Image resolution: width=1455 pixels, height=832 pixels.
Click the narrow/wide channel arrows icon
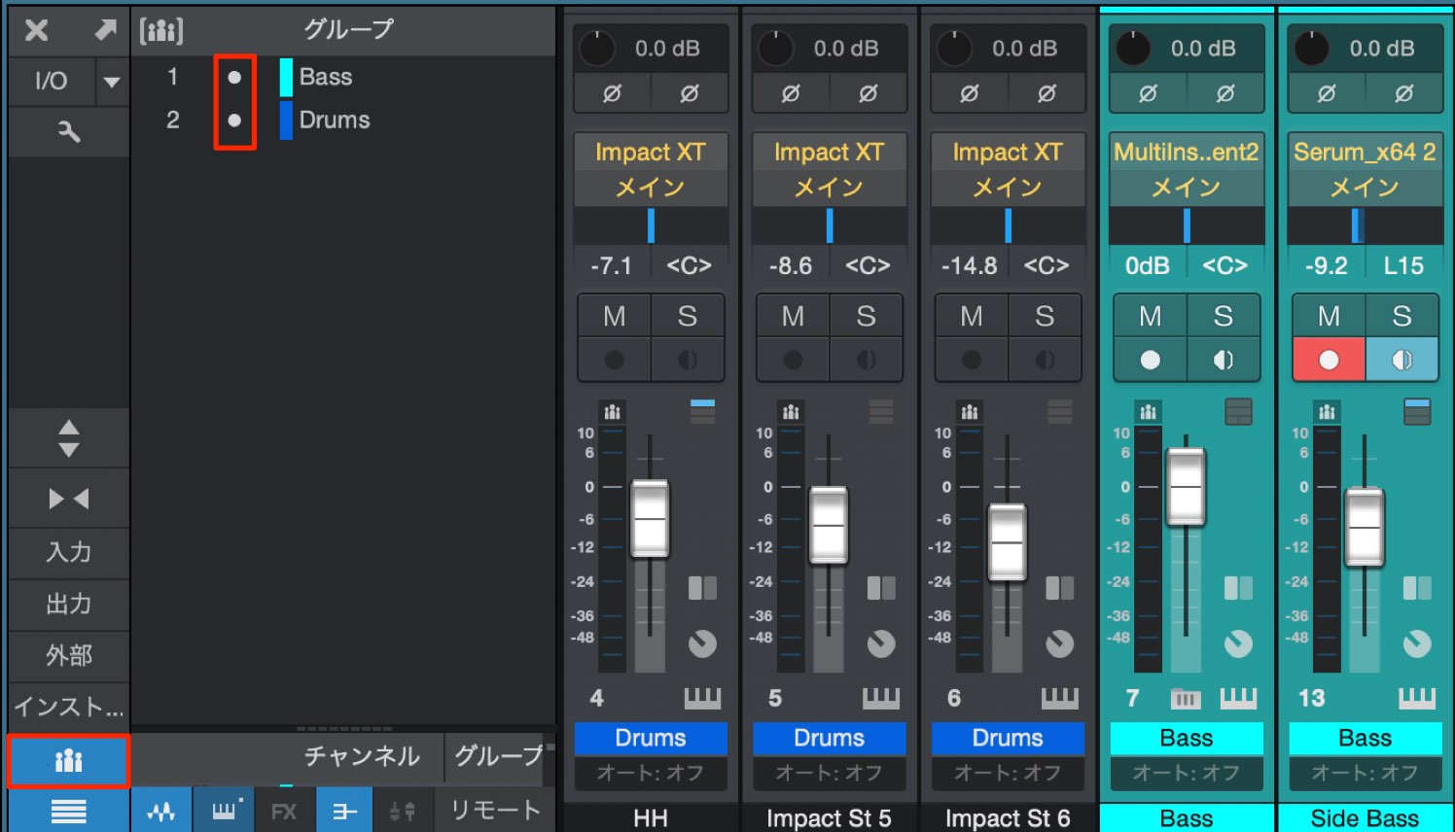pos(68,499)
